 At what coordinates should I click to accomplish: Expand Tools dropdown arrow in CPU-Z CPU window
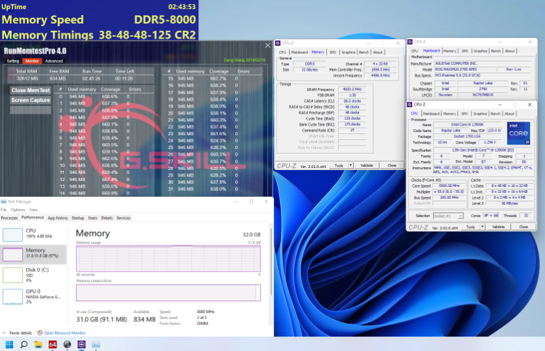pos(482,227)
